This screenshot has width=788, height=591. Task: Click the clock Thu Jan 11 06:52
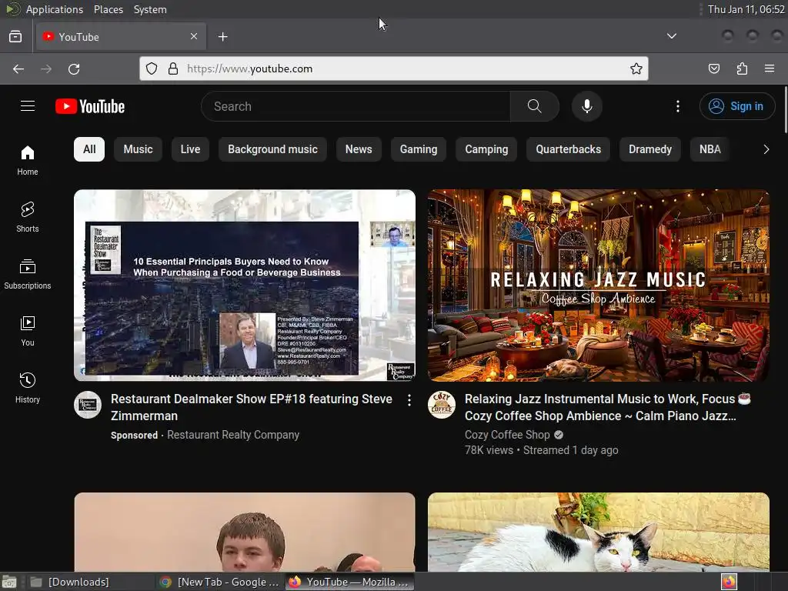pyautogui.click(x=746, y=9)
